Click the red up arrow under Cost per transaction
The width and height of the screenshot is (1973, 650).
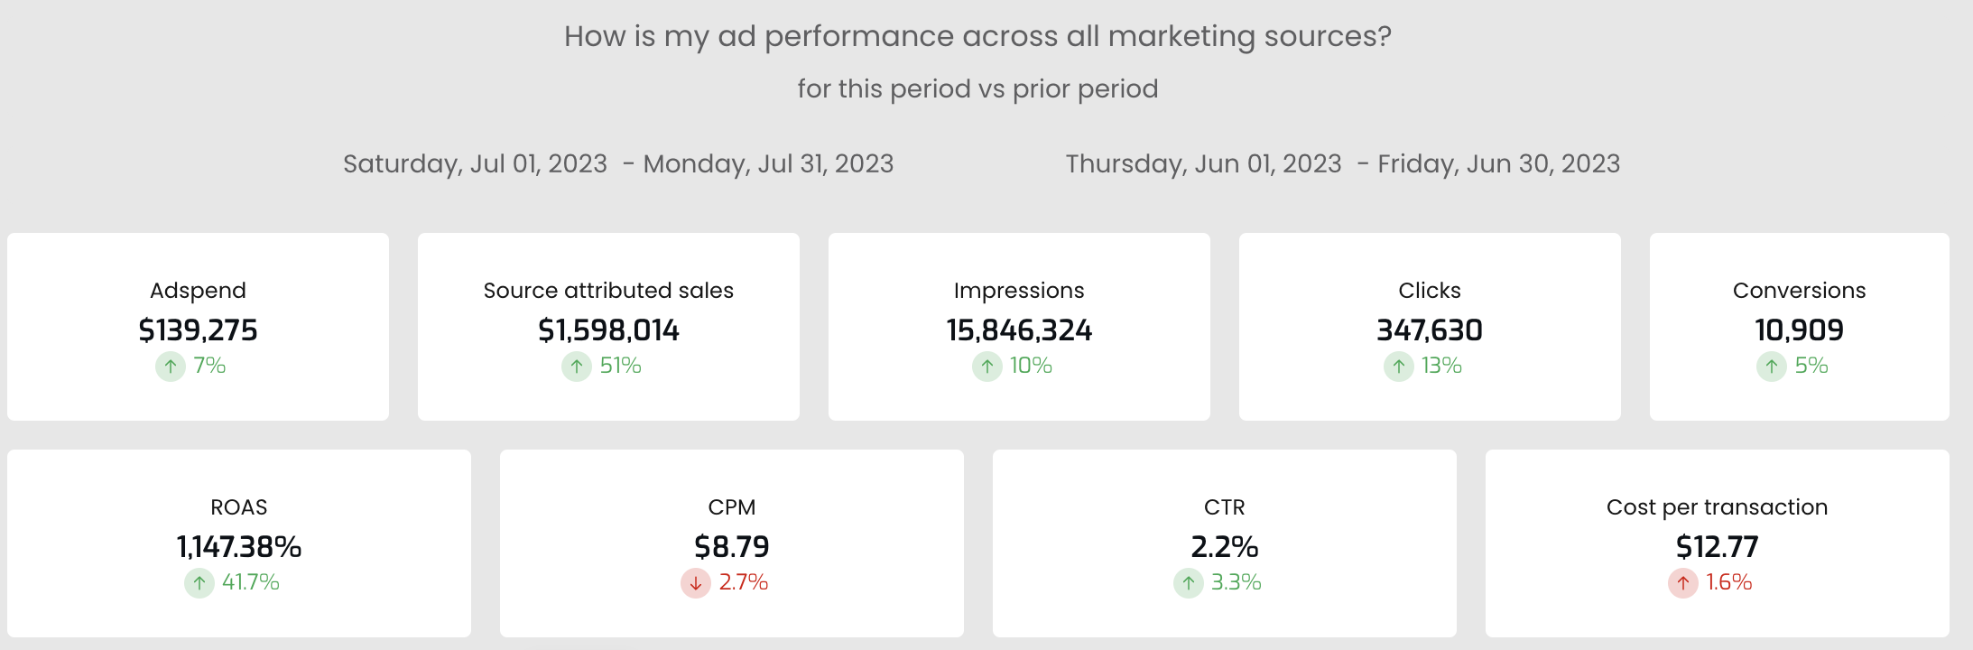[x=1683, y=583]
